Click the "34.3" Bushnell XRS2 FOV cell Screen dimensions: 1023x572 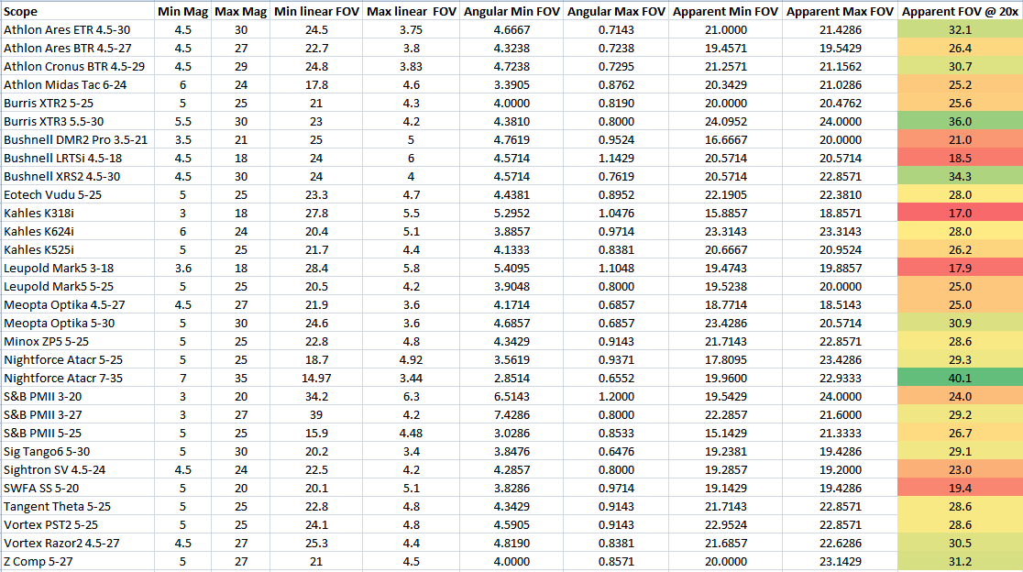(961, 176)
